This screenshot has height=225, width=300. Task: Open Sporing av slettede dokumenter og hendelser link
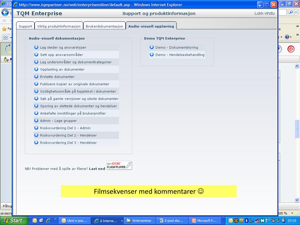tap(79, 106)
